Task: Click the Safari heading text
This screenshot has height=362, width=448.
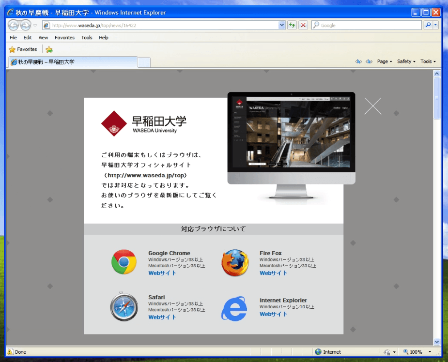Action: 156,297
